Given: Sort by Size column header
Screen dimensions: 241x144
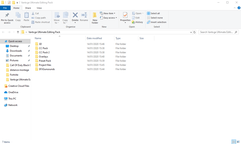Looking at the screenshot, I should [x=142, y=38].
